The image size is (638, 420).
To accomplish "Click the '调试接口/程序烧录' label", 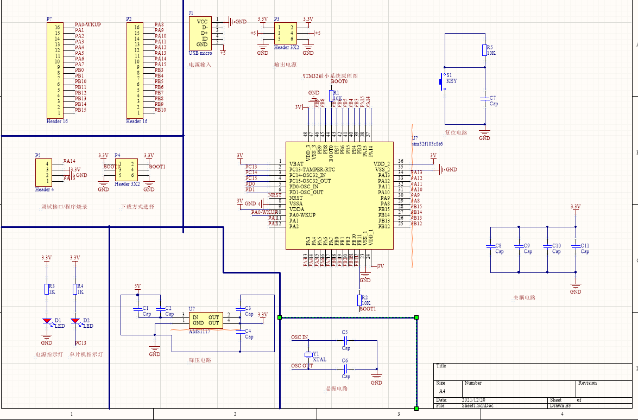I will 64,207.
